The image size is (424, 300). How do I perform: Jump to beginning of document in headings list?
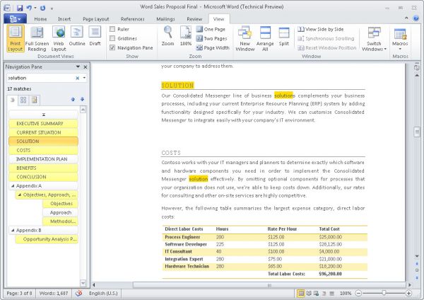pyautogui.click(x=44, y=115)
